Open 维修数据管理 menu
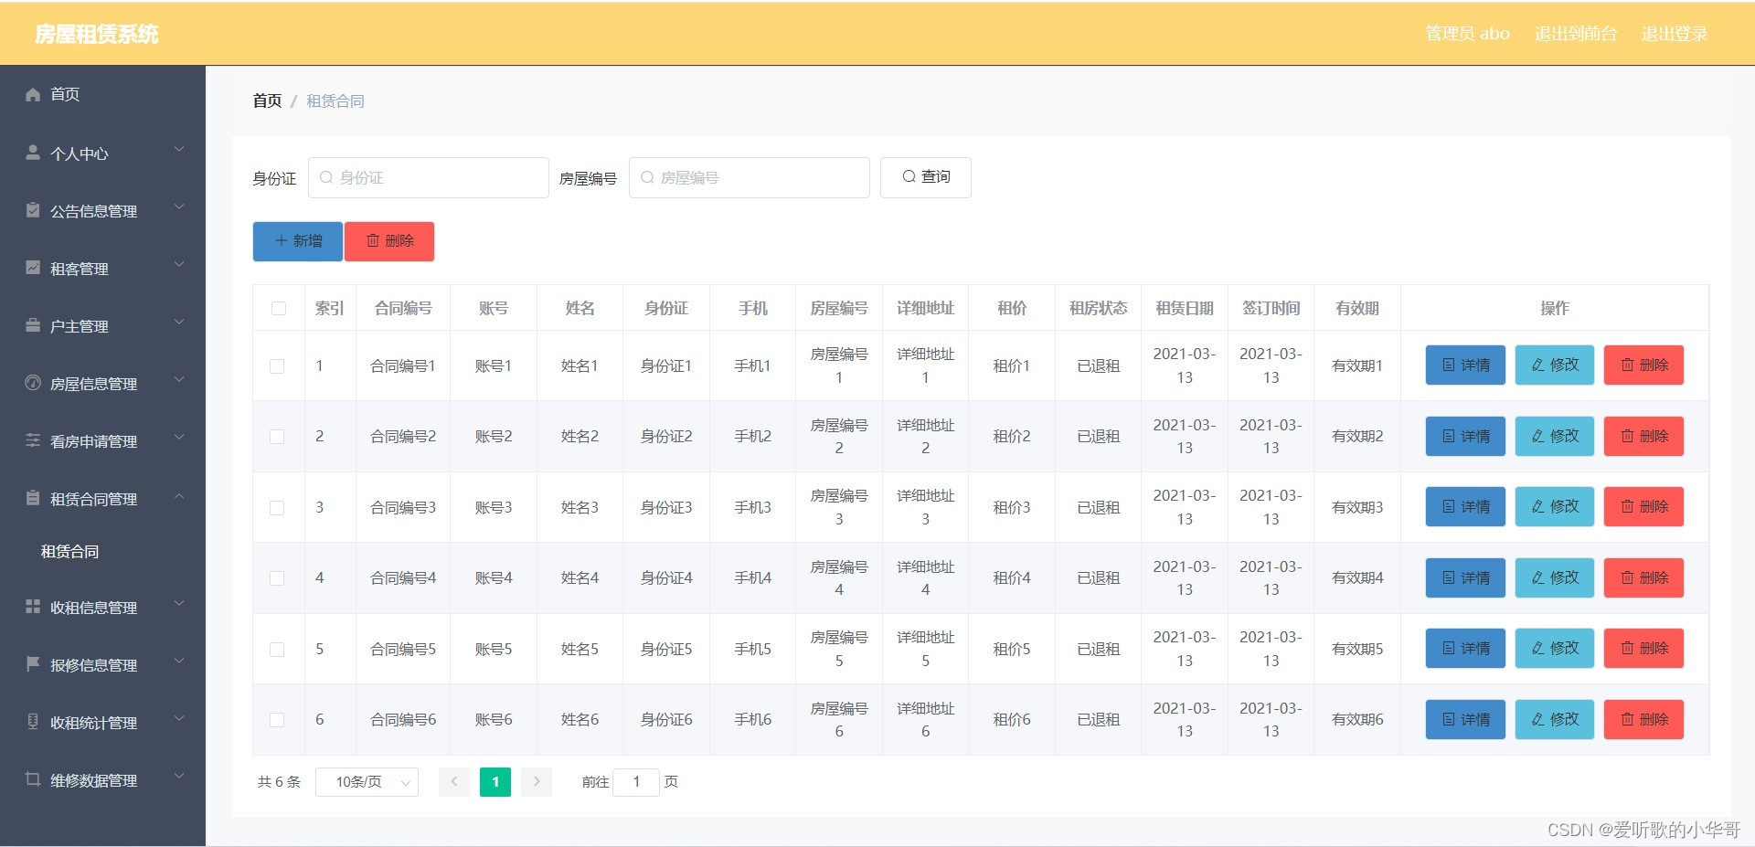 (x=102, y=779)
